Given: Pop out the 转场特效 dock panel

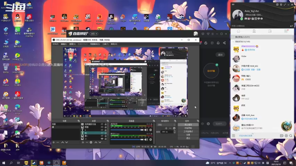Looking at the screenshot, I should click(175, 121).
